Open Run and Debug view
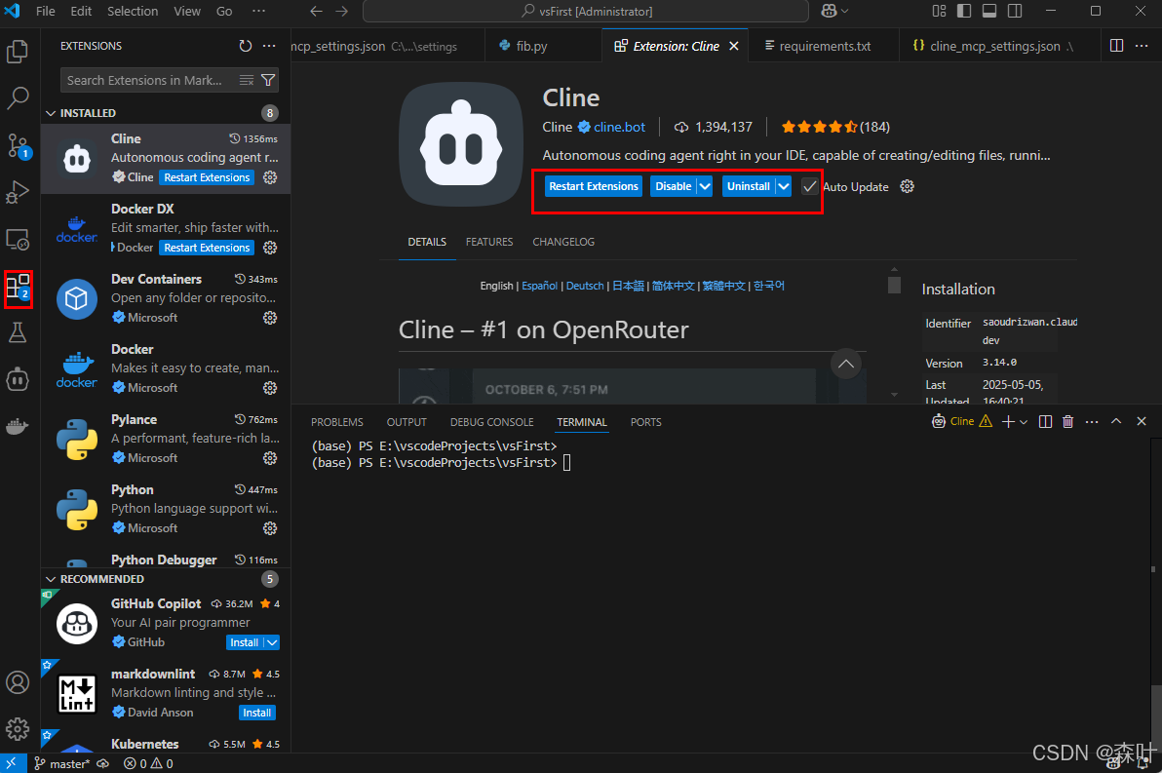Screen dimensions: 1162x773 pyautogui.click(x=18, y=192)
